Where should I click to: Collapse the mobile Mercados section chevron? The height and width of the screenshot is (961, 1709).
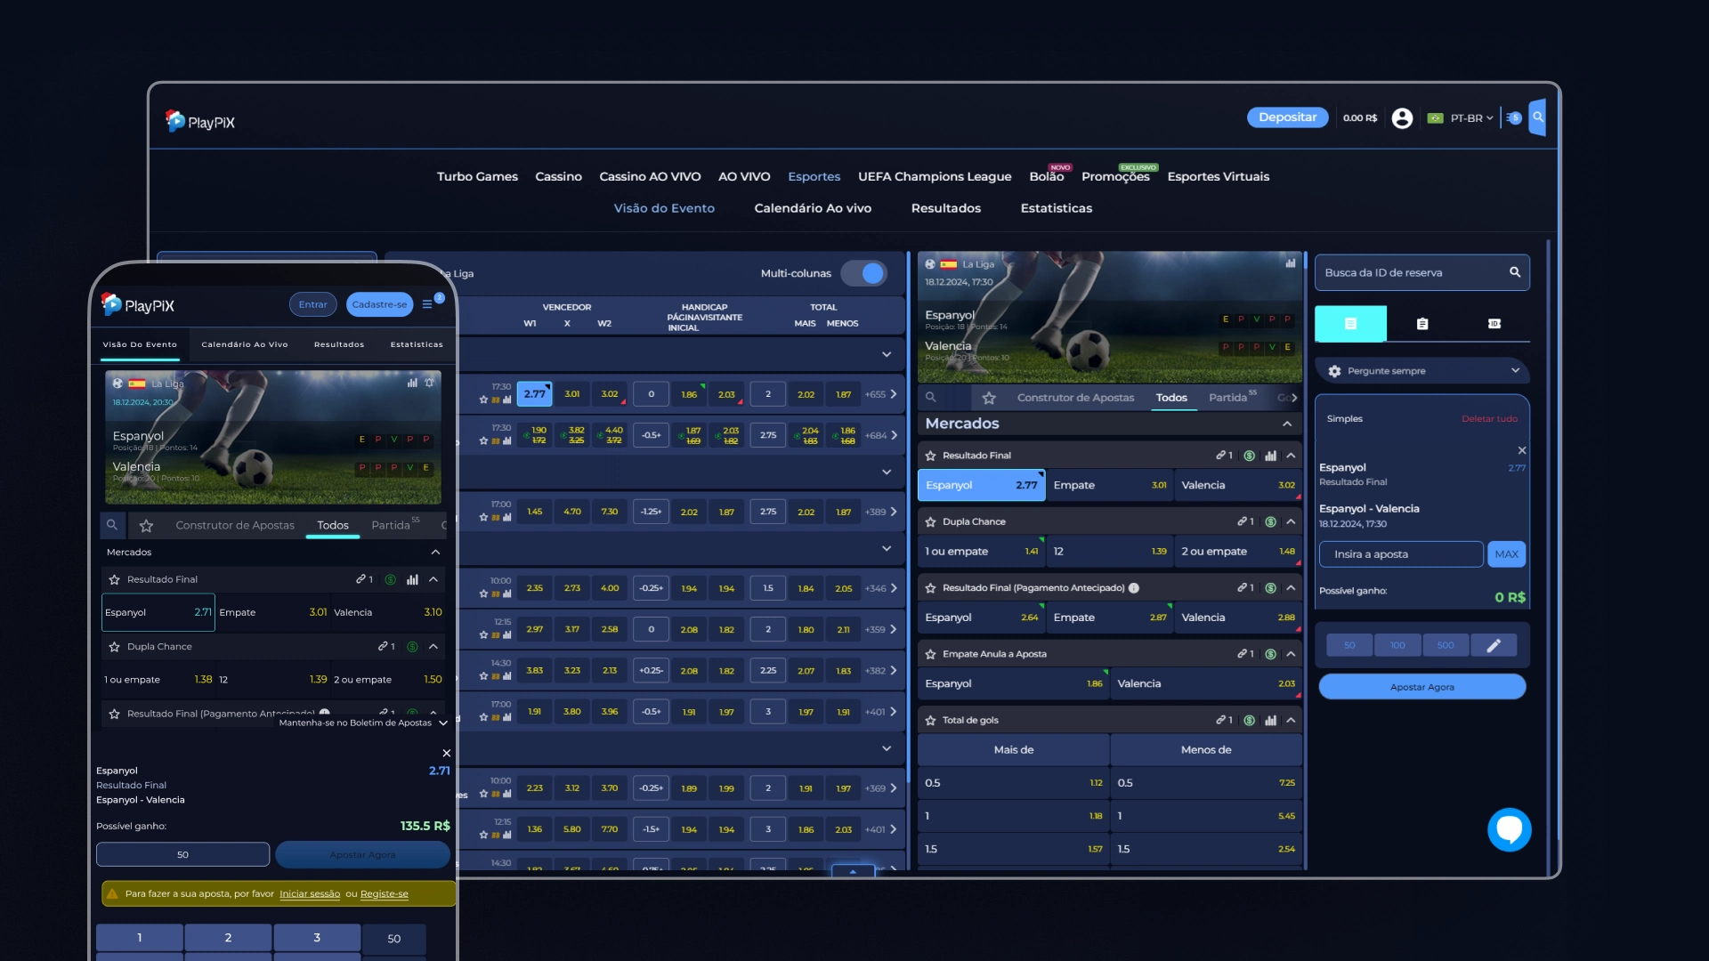435,553
